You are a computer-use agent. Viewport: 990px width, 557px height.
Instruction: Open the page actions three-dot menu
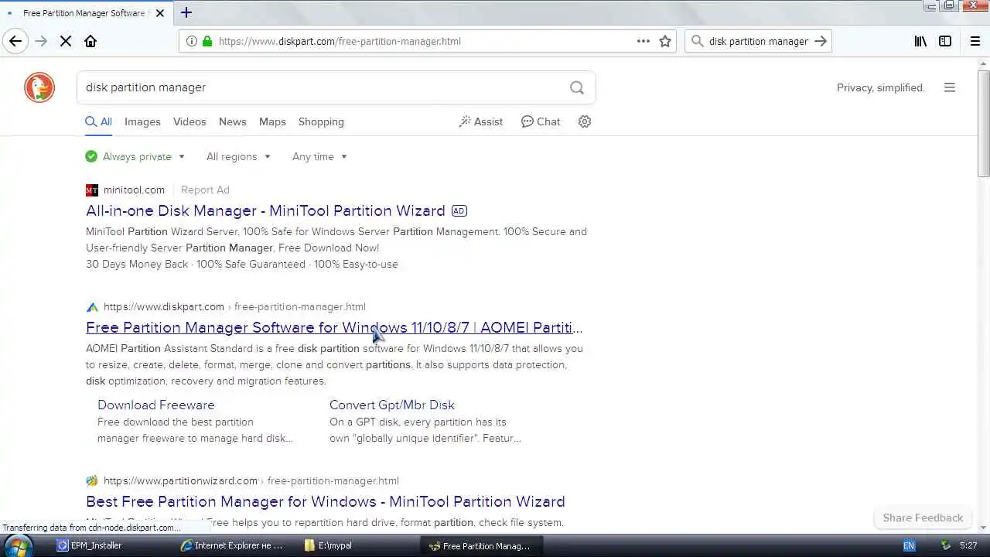coord(643,41)
